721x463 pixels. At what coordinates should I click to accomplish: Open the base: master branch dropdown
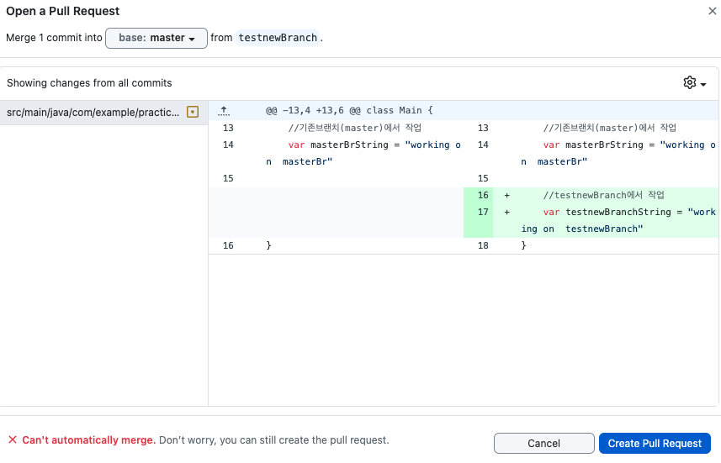pos(156,38)
